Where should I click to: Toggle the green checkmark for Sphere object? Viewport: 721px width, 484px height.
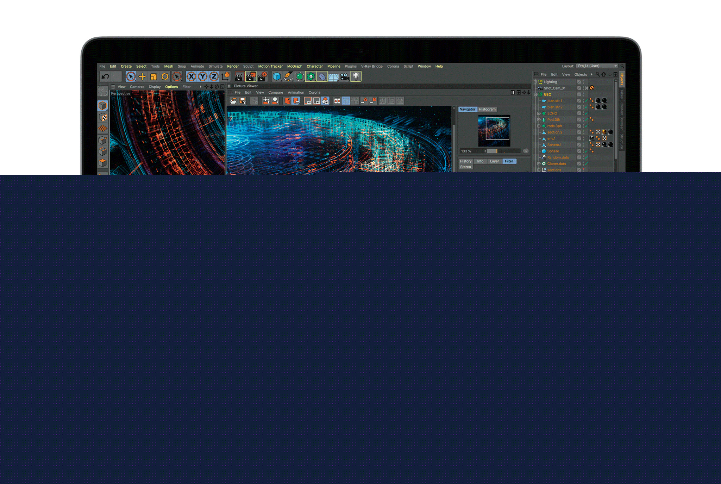pyautogui.click(x=587, y=151)
